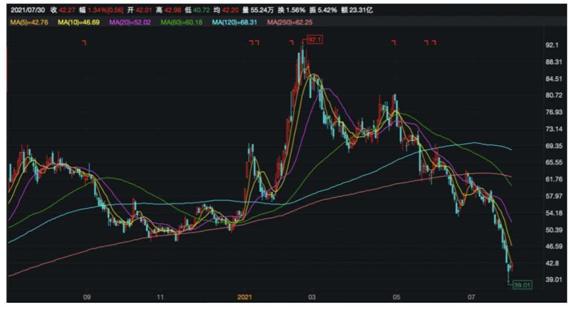Click the red marker just left of the 92.1 label

click(x=291, y=42)
